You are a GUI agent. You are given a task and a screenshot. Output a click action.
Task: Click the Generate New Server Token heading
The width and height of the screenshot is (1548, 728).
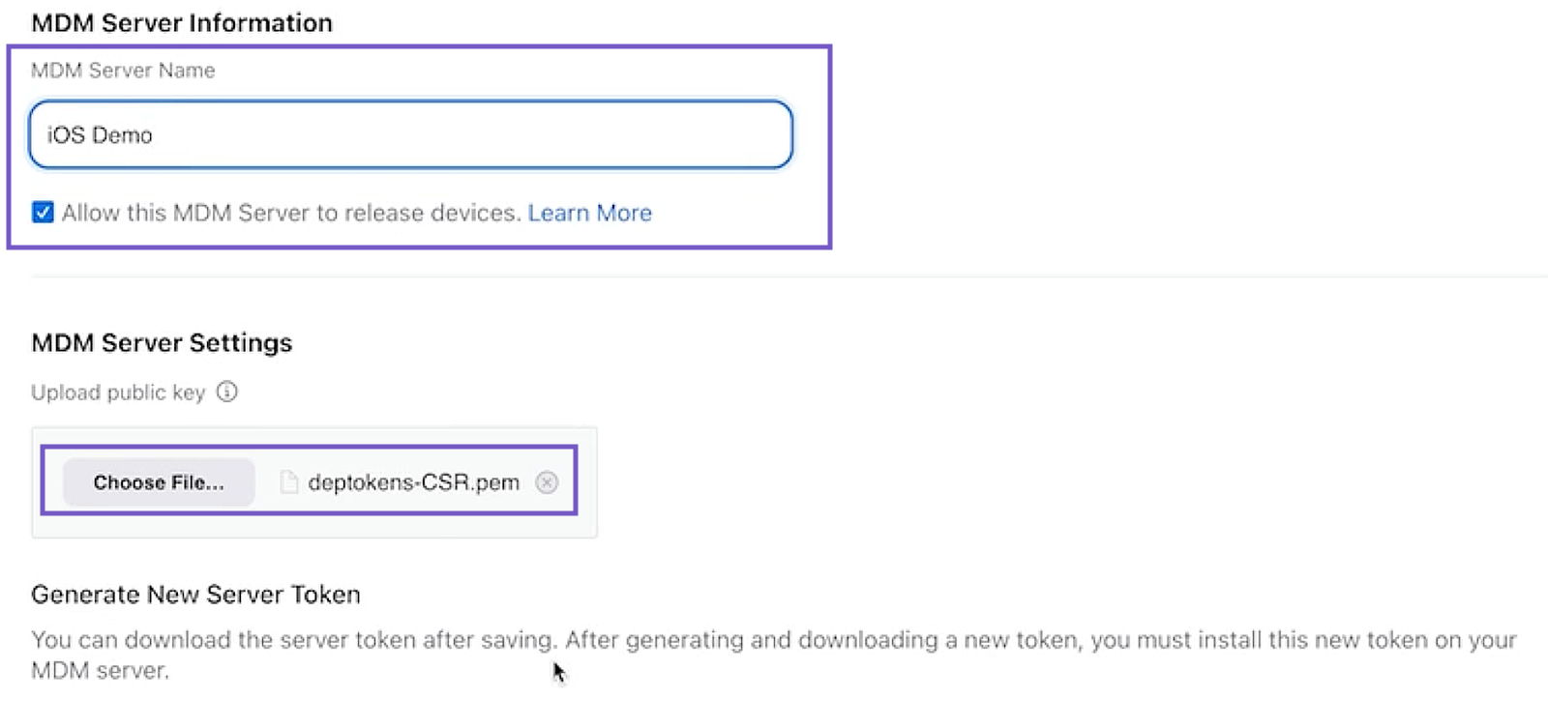196,595
